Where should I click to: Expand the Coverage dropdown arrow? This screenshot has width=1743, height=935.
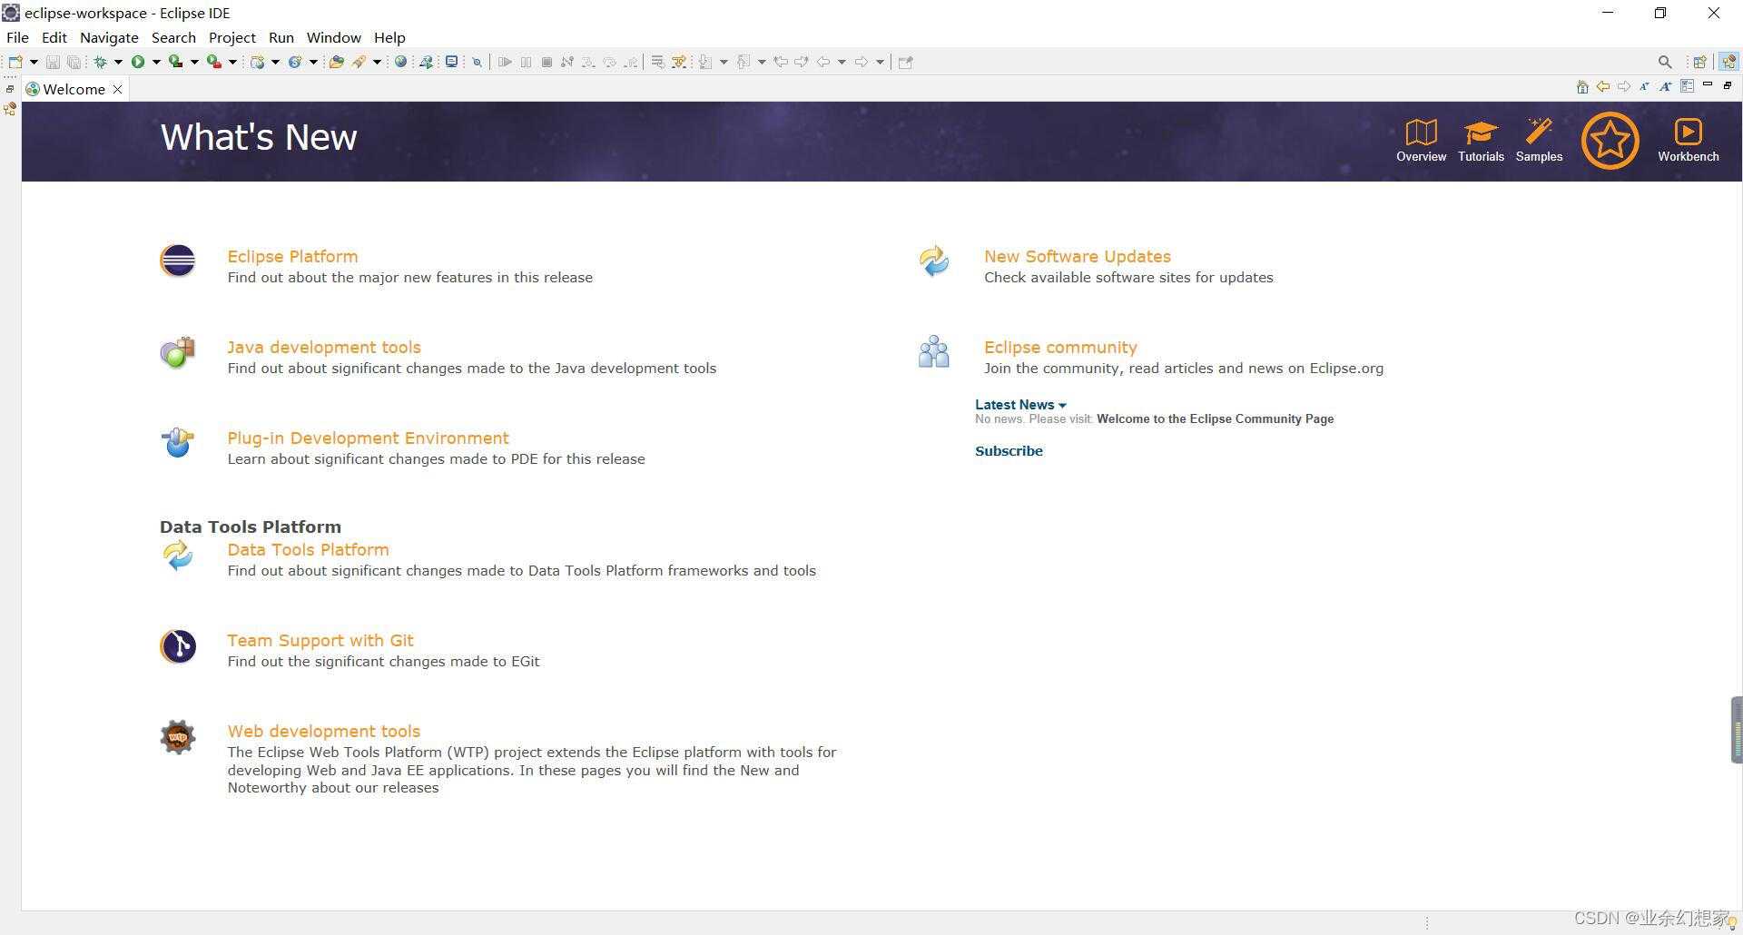click(194, 62)
